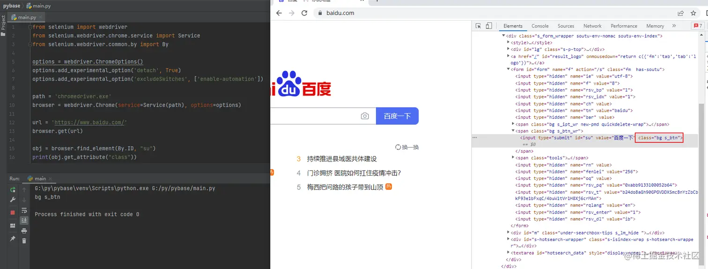This screenshot has width=708, height=269.
Task: Click the print icon in Run panel
Action: pyautogui.click(x=24, y=231)
